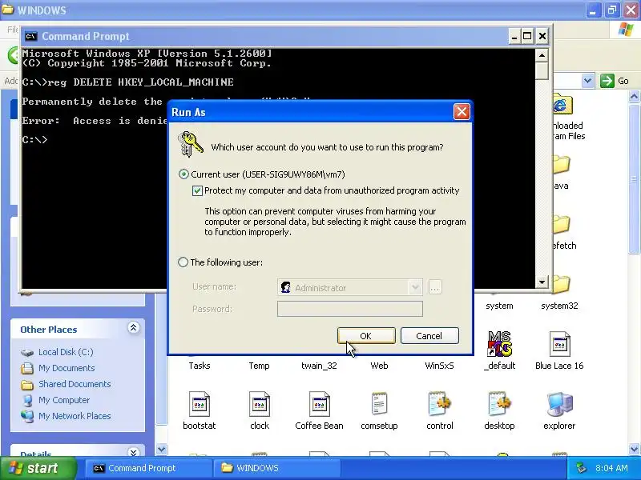Select The following user radio option
The height and width of the screenshot is (480, 641).
pos(183,262)
